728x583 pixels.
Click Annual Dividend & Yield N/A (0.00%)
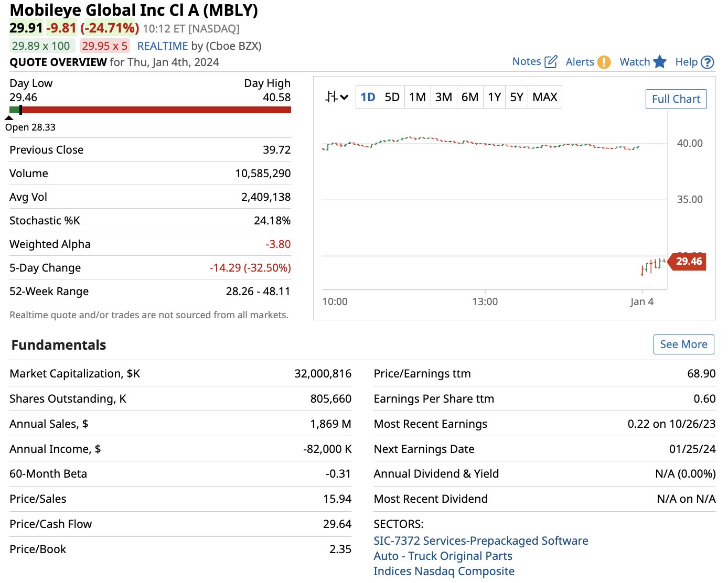[686, 474]
